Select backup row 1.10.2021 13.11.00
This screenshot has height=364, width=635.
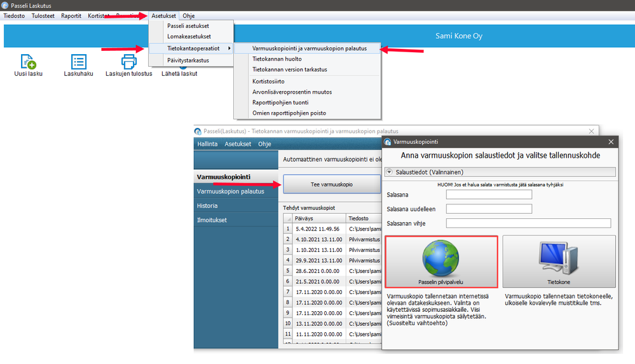[x=332, y=249]
